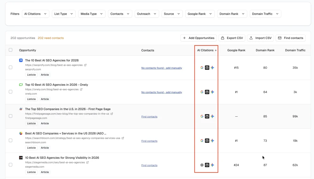Click the Gemini sparkle icon in searchbloom row

coord(212,141)
